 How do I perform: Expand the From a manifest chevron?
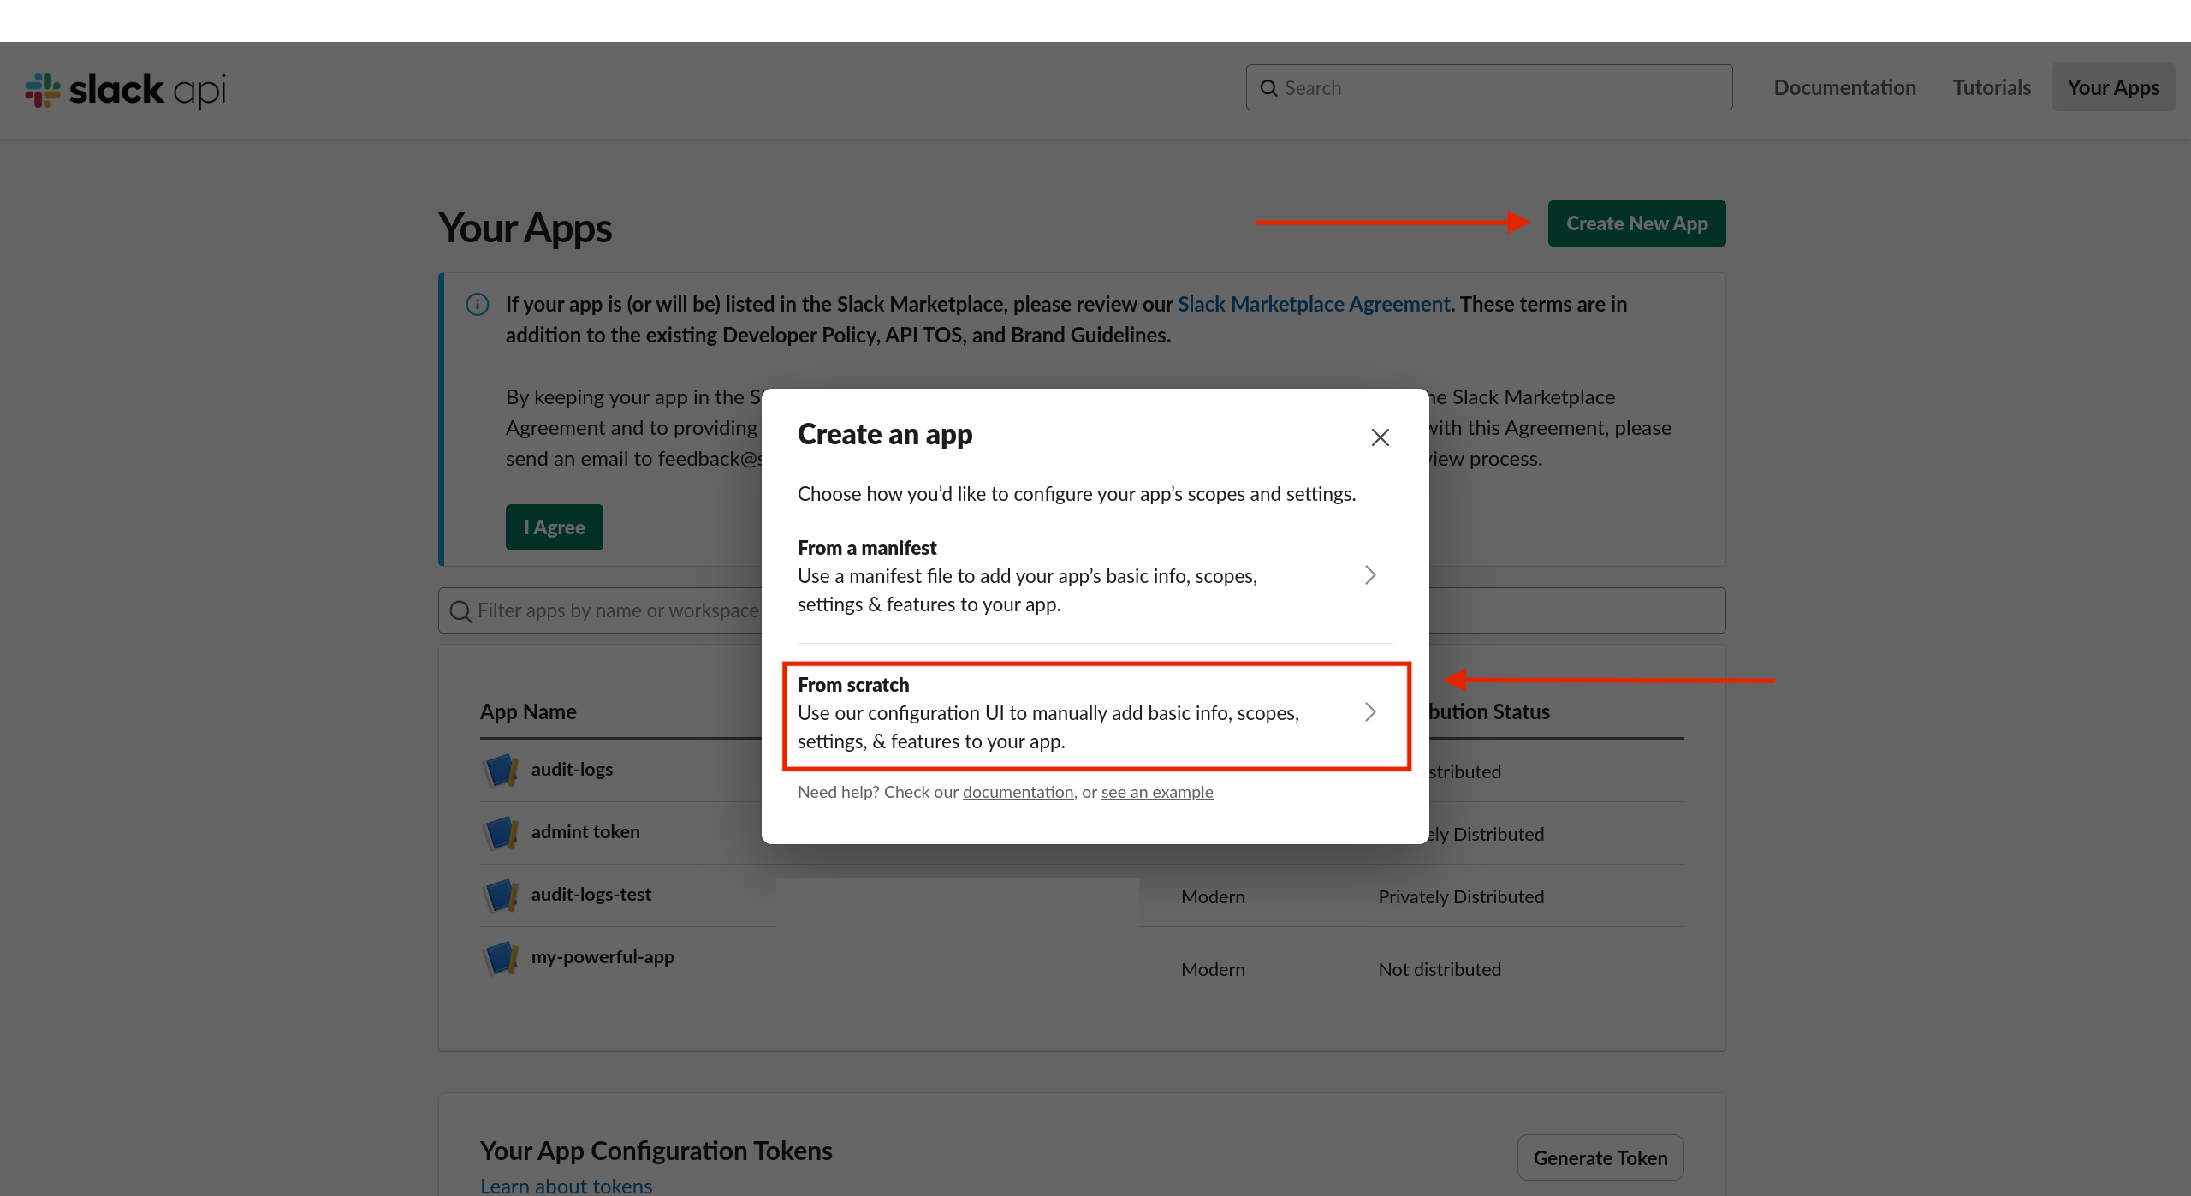tap(1369, 575)
